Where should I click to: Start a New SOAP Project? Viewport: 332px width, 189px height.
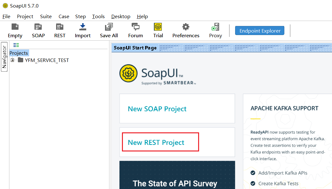coord(157,109)
